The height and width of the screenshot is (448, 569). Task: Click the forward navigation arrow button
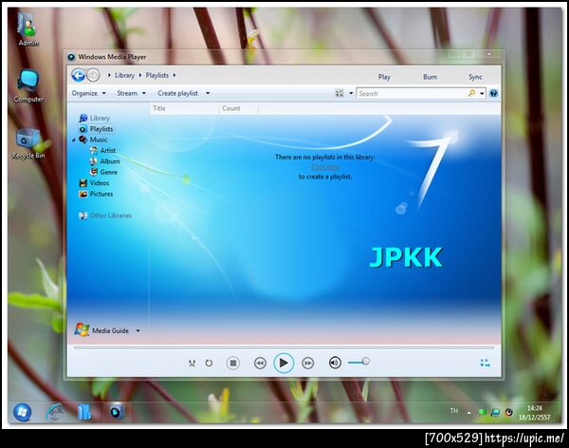[93, 75]
